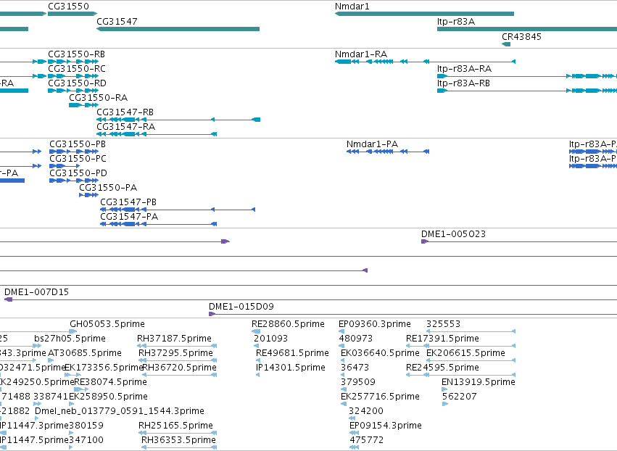Select the CR43845 gene label
This screenshot has height=451, width=617.
point(522,36)
